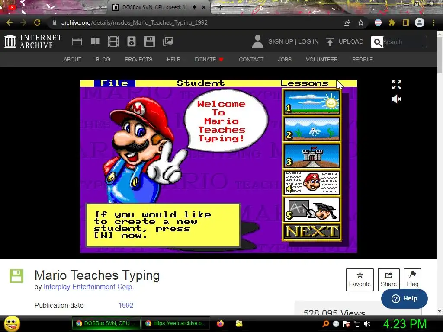Click the taskbar volume speaker icon

coord(367,324)
